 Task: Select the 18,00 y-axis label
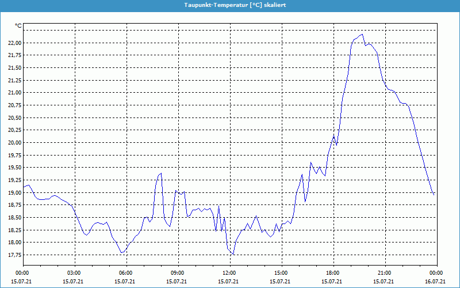coord(14,242)
